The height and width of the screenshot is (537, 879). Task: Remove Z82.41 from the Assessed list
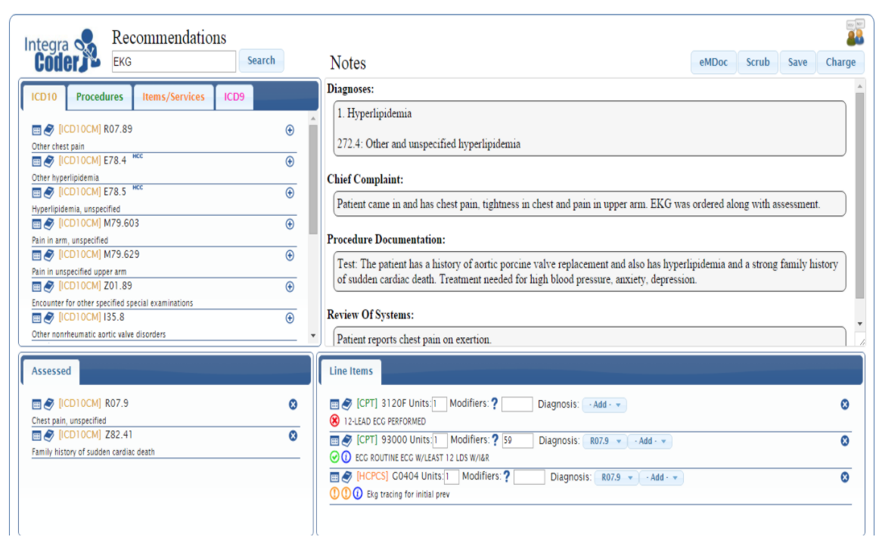pos(293,436)
